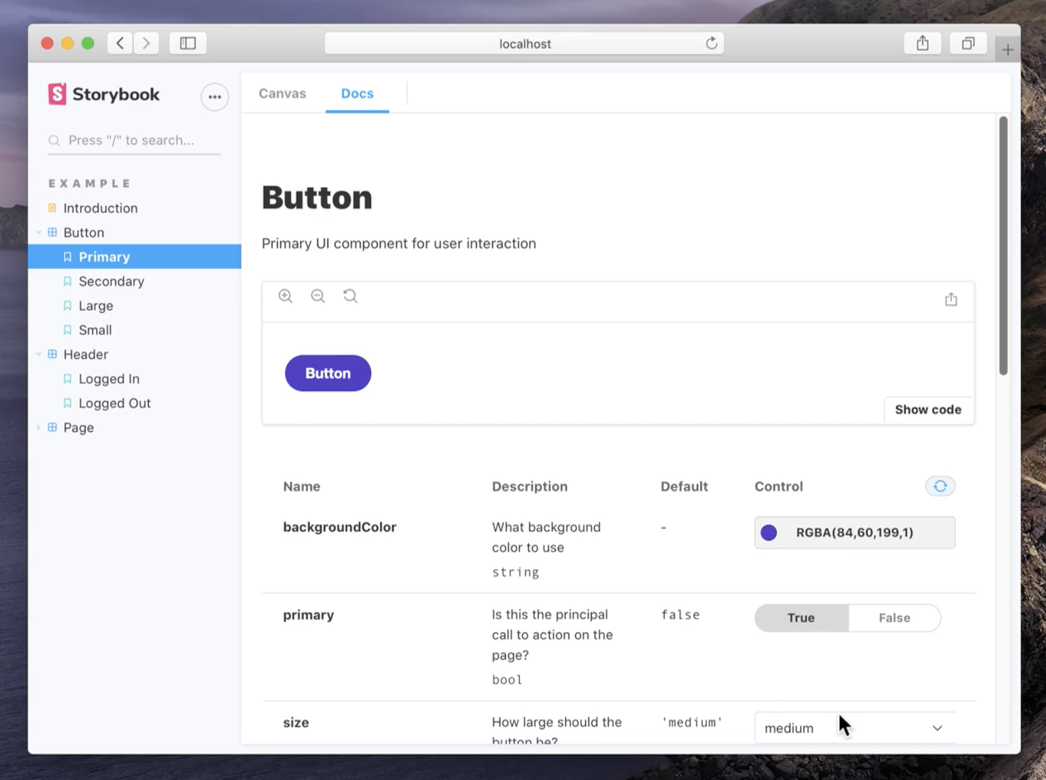This screenshot has width=1046, height=780.
Task: Click the localhost address bar
Action: point(524,44)
